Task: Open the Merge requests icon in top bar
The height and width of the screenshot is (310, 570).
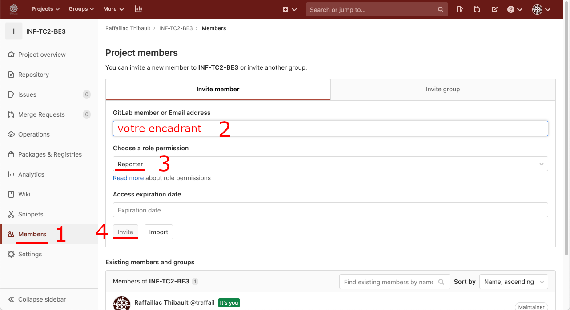Action: click(x=477, y=9)
